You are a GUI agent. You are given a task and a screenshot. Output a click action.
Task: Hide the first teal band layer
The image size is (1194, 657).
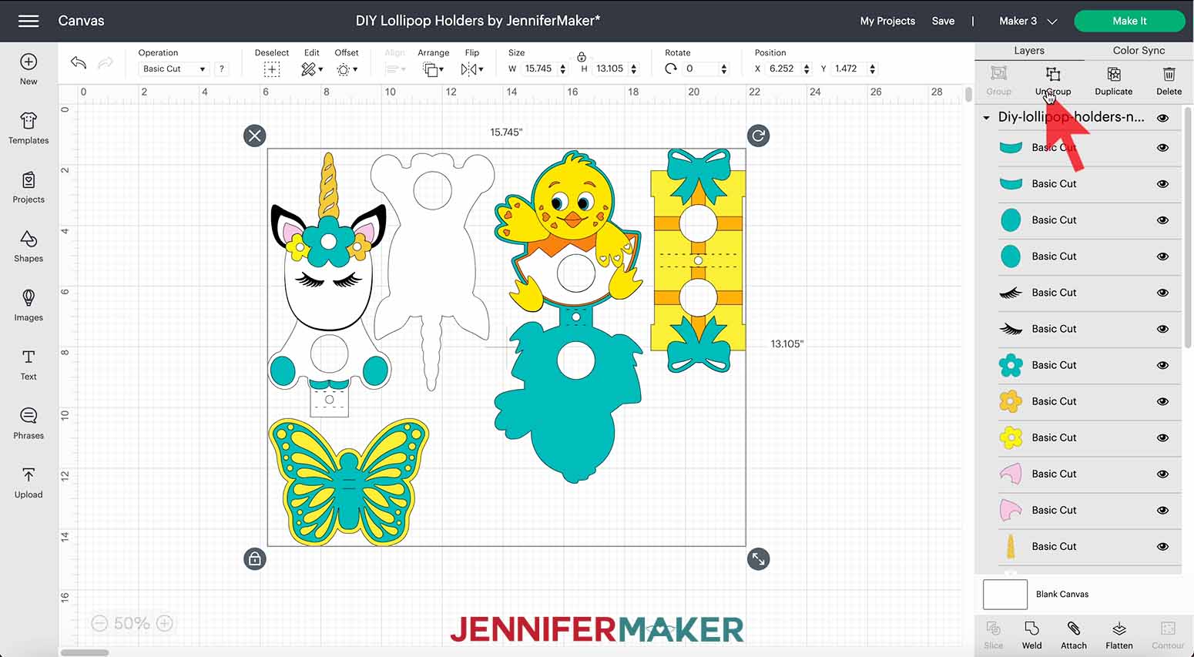[x=1162, y=147]
